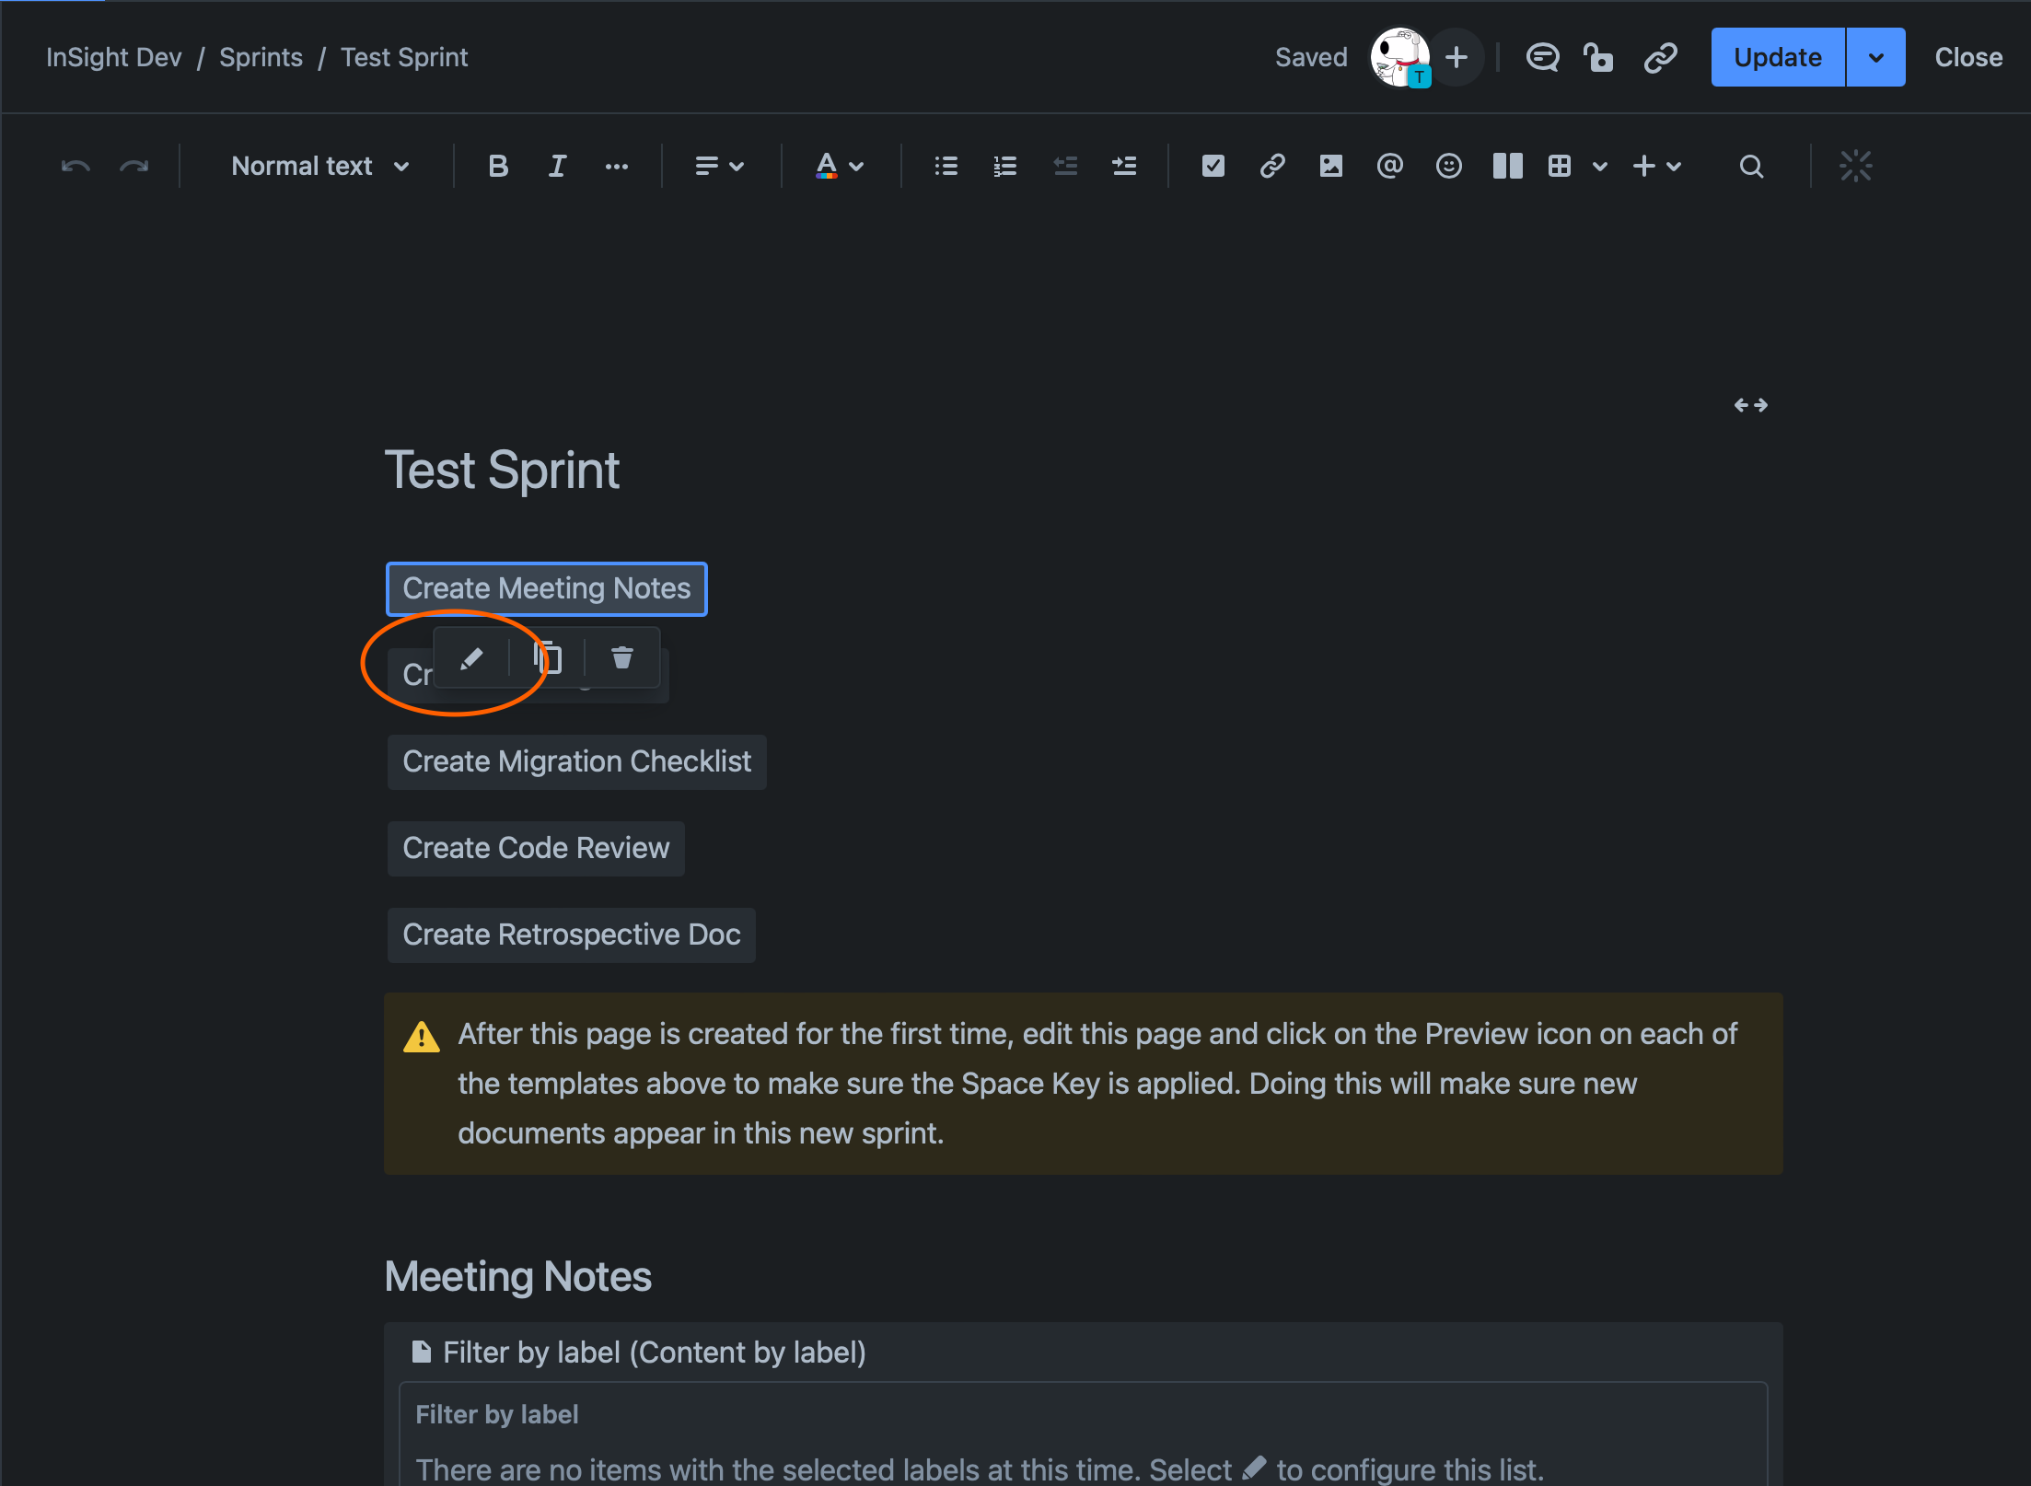Click the Meeting Notes heading
2031x1486 pixels.
[x=518, y=1277]
